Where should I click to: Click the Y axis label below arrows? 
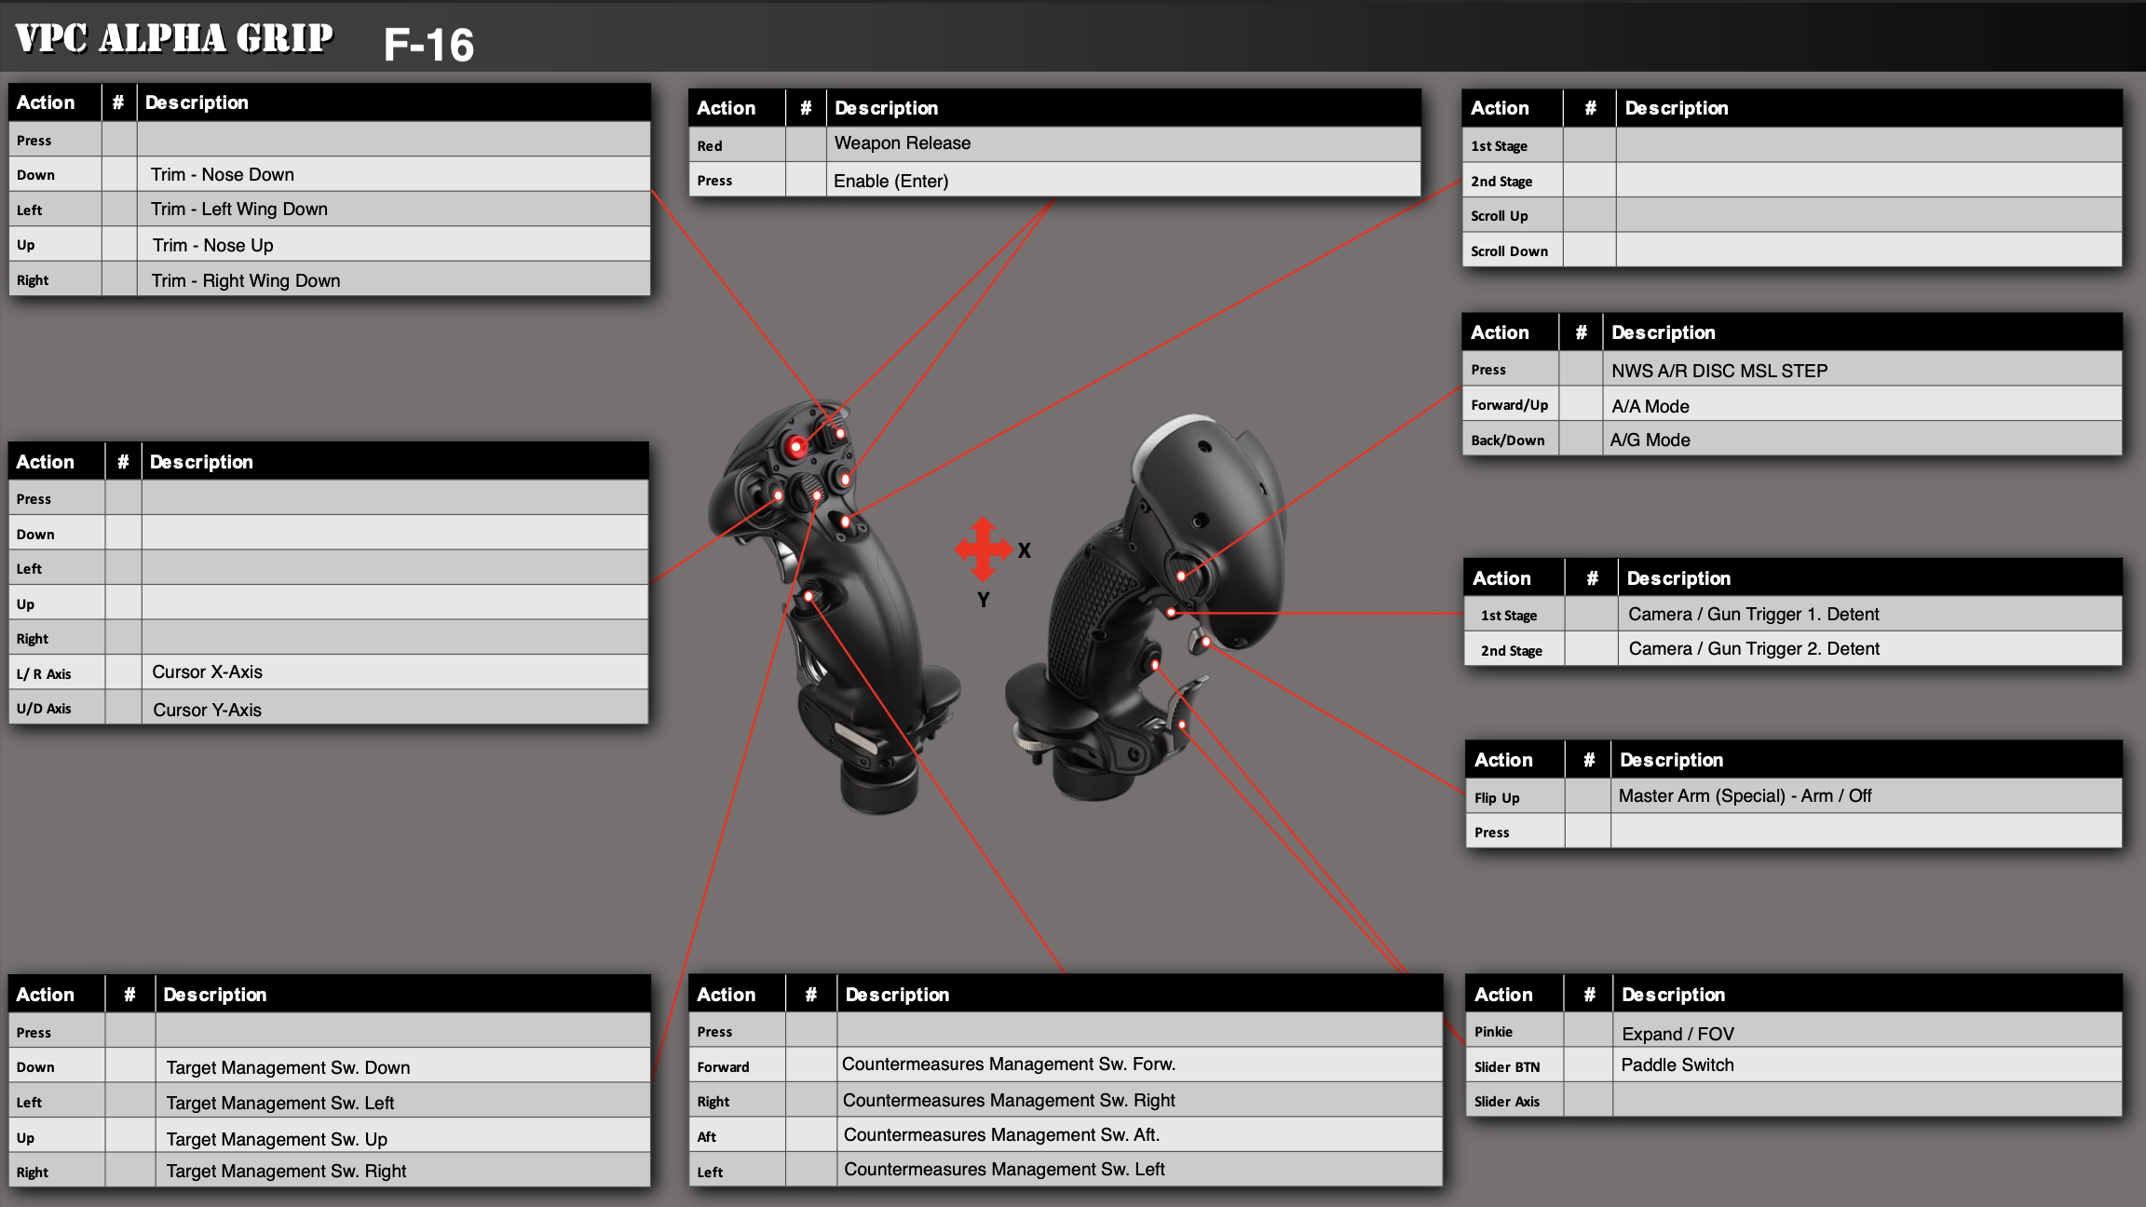coord(983,600)
